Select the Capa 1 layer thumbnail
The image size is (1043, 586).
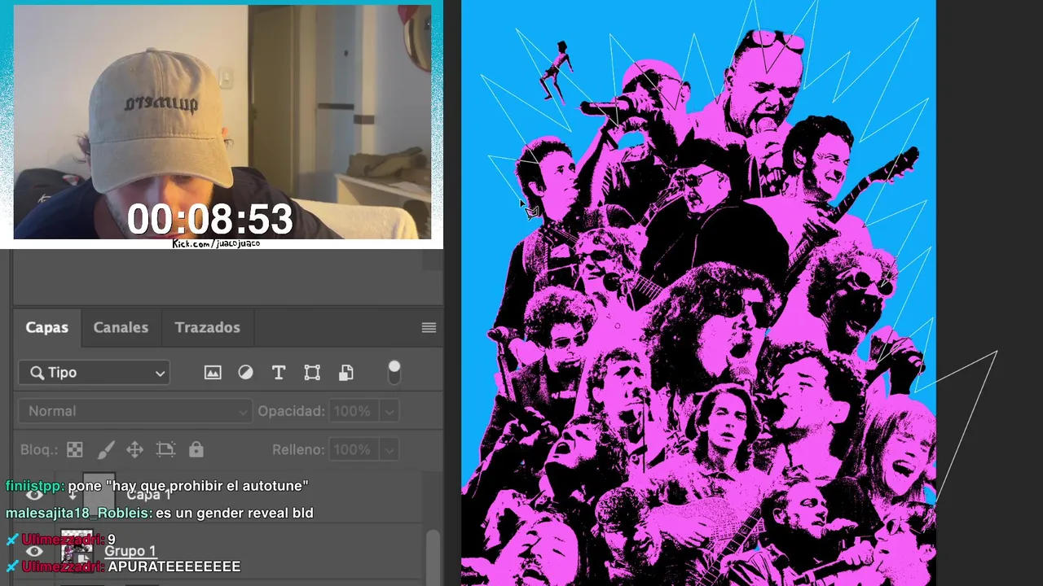click(x=99, y=493)
